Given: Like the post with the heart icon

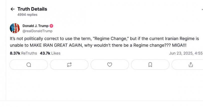Looking at the screenshot, I should point(110,65).
